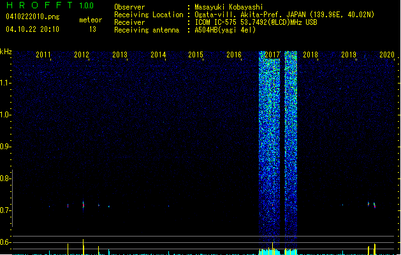Click the 2013 time axis marker
Screen dimensions: 401x255
coord(120,55)
